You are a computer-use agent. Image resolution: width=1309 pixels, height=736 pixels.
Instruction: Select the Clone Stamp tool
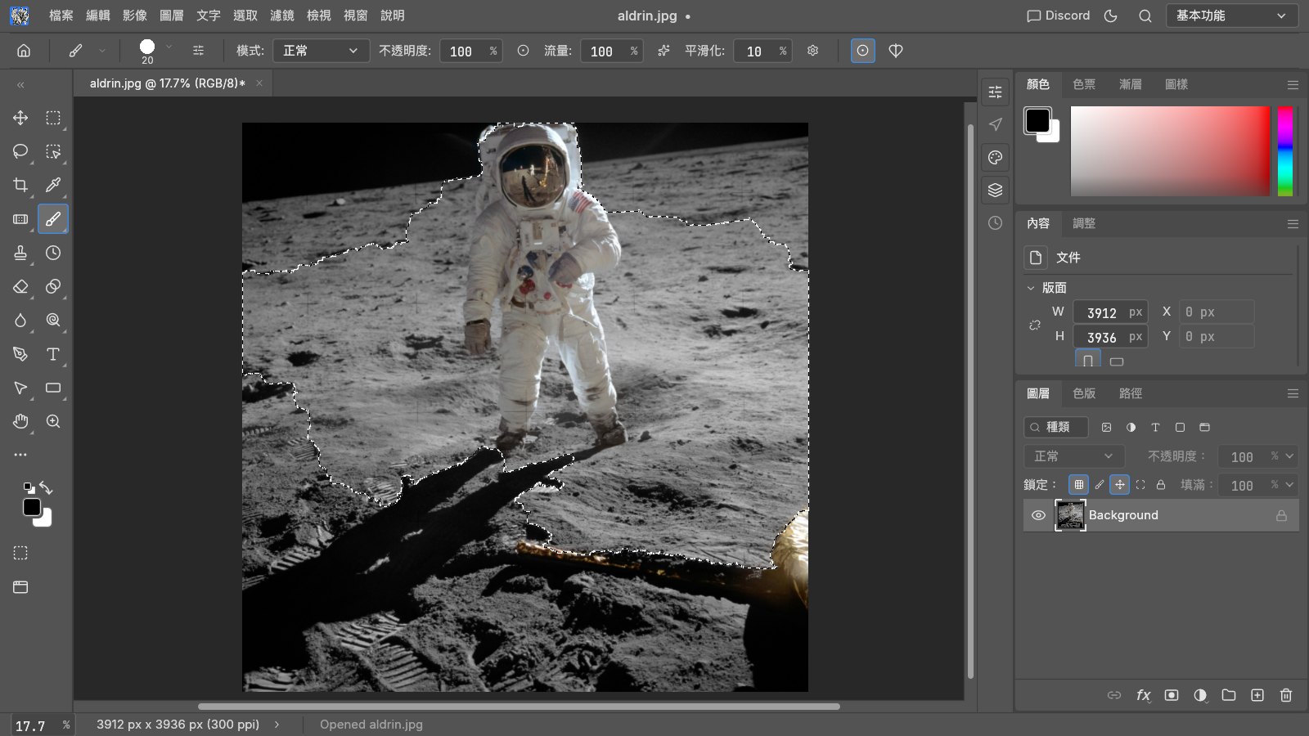[x=20, y=253]
